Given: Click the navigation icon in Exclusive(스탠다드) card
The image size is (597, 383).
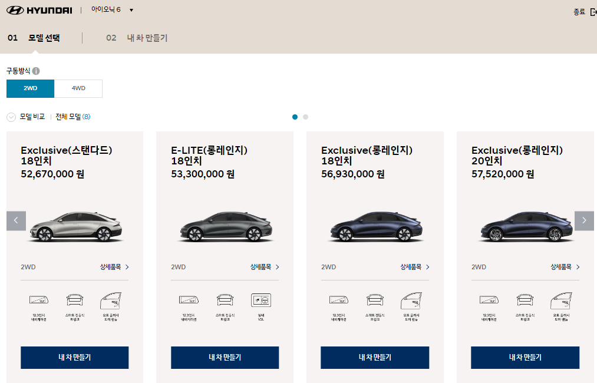Looking at the screenshot, I should pos(42,301).
